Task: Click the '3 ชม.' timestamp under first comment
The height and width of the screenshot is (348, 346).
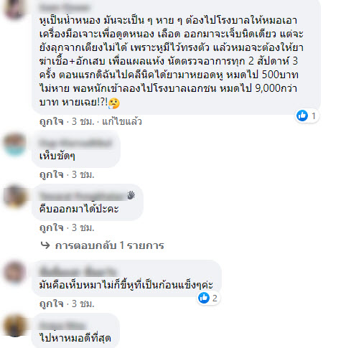Action: [83, 121]
